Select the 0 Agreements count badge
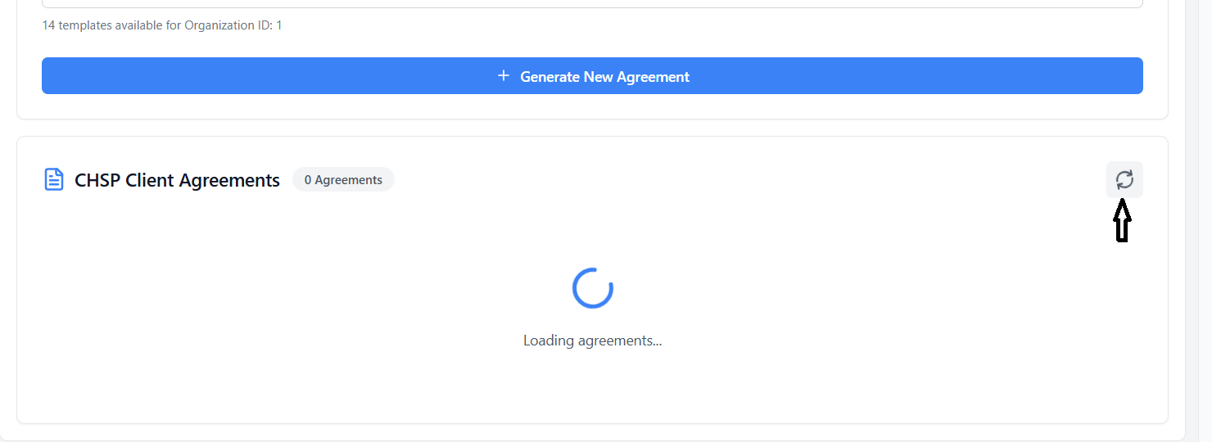Viewport: 1212px width, 442px height. coord(343,179)
